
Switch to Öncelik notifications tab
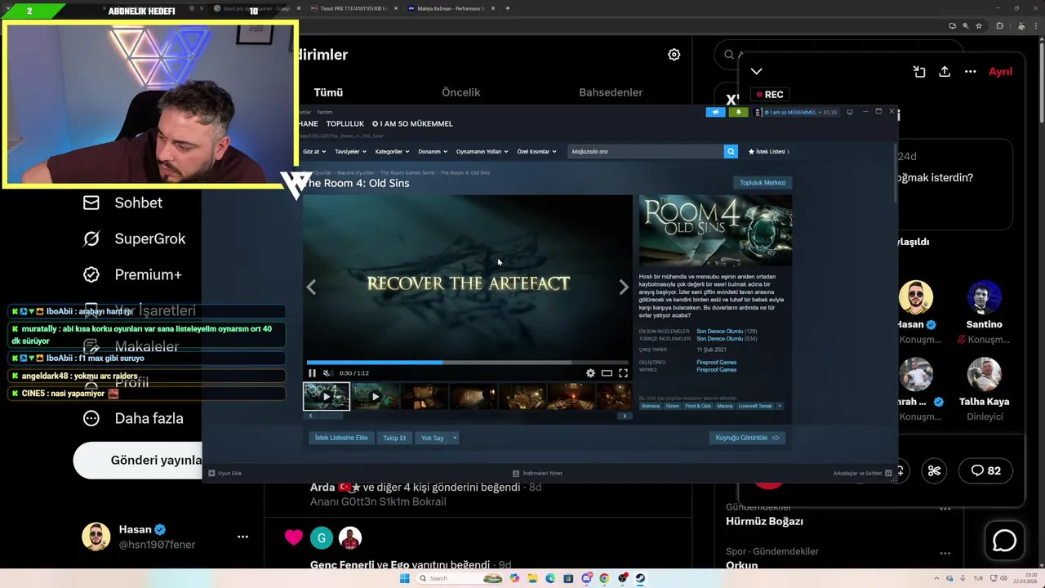click(461, 92)
